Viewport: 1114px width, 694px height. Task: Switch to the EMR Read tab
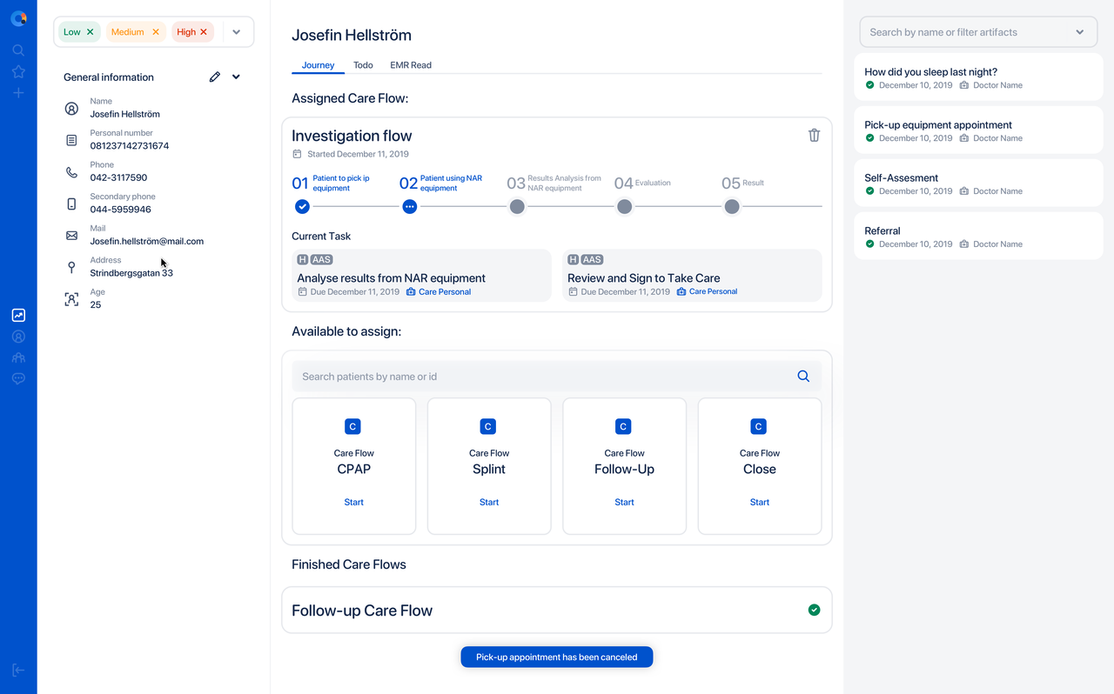tap(411, 65)
